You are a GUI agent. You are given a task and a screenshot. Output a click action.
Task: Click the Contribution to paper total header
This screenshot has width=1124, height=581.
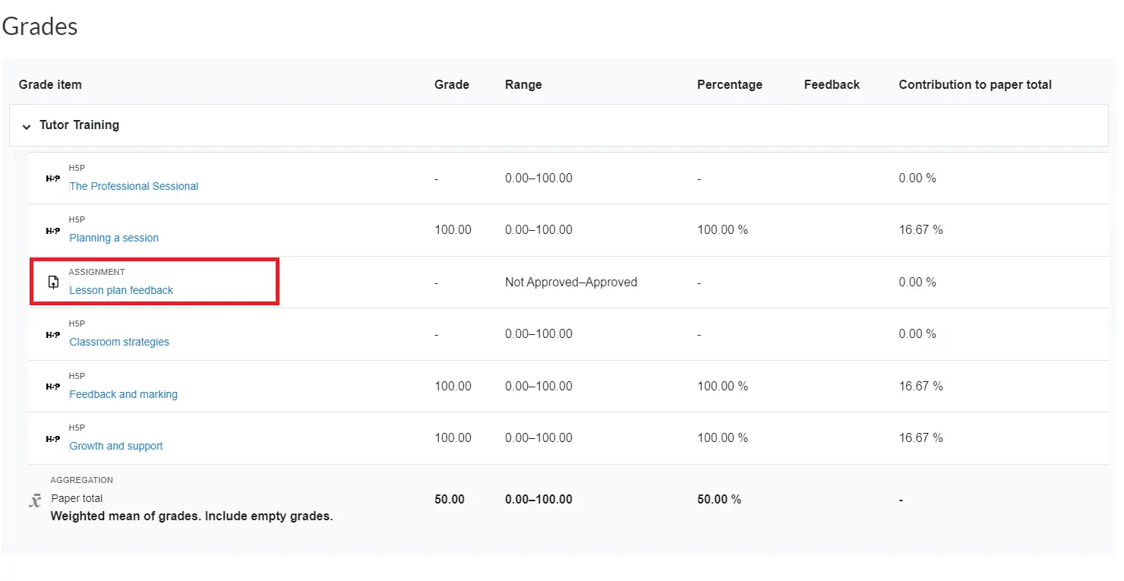[975, 84]
